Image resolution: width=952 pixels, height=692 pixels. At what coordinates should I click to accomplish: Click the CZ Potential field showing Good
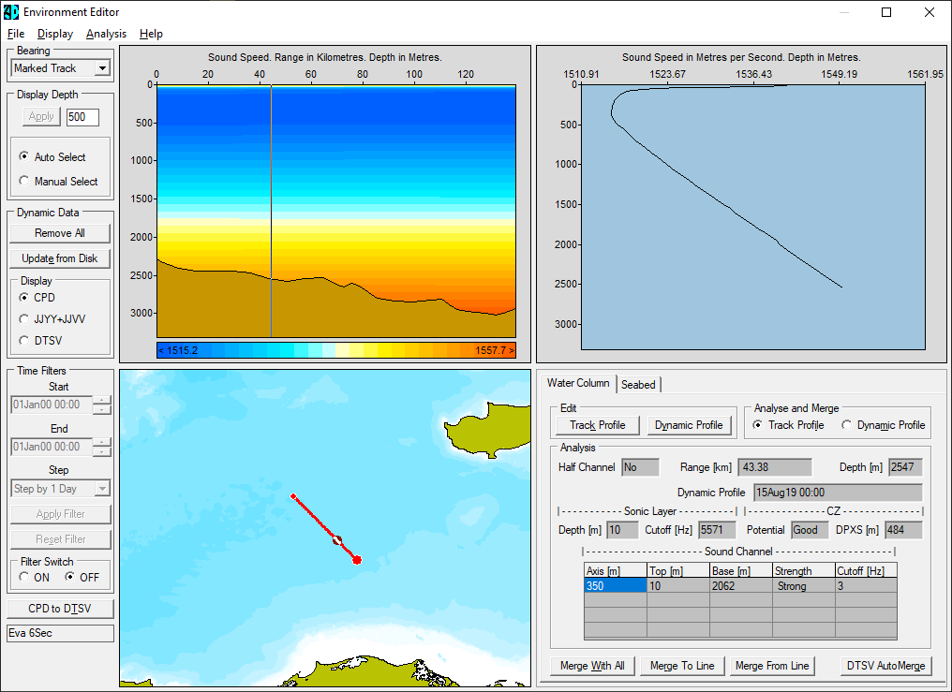[810, 530]
